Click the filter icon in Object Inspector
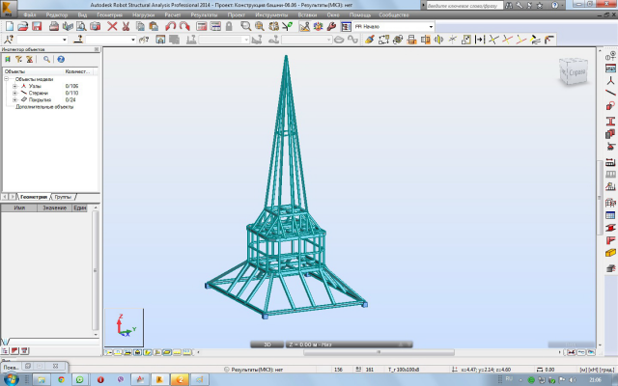 coord(18,60)
